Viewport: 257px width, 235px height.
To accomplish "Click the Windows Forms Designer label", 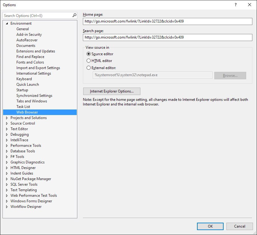I will [x=31, y=201].
